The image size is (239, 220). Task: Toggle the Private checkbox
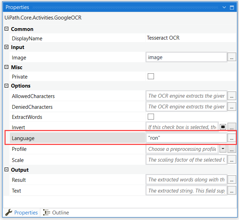(x=151, y=76)
